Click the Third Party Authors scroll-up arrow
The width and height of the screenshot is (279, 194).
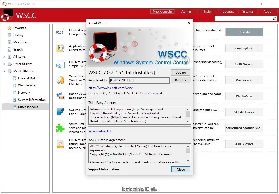pos(188,109)
